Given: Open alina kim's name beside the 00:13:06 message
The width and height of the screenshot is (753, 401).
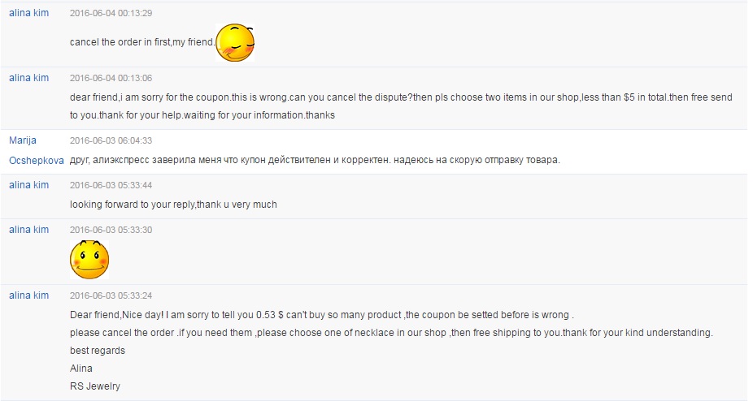Looking at the screenshot, I should 28,78.
